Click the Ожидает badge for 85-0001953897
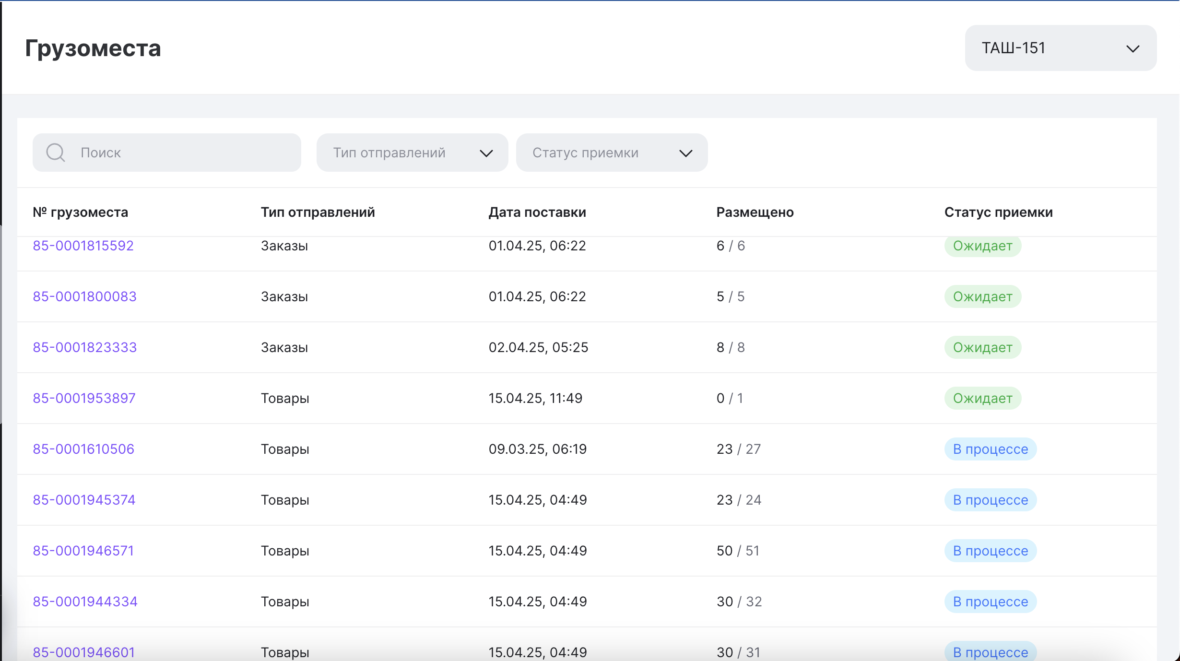Image resolution: width=1180 pixels, height=661 pixels. coord(982,398)
